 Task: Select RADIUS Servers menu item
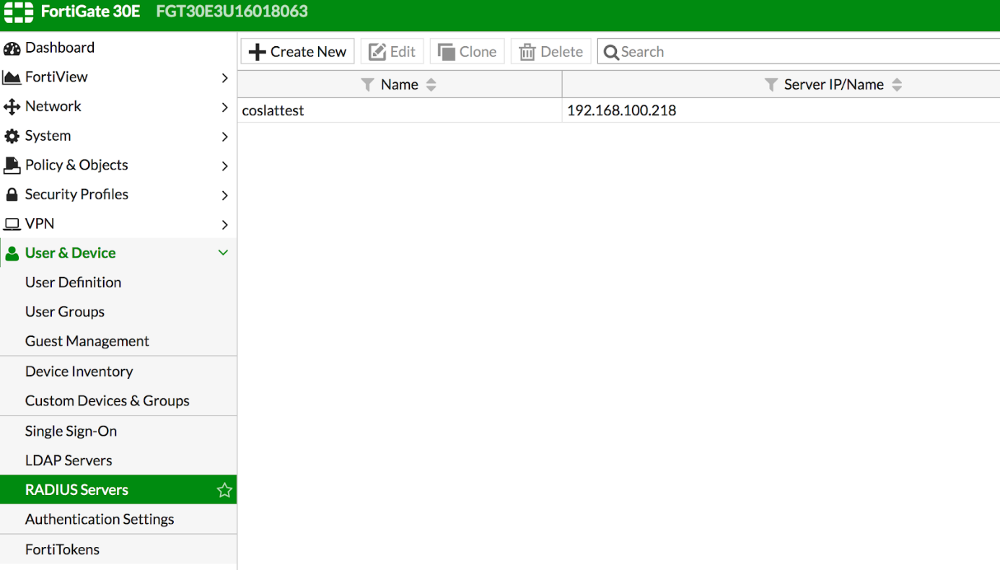118,489
